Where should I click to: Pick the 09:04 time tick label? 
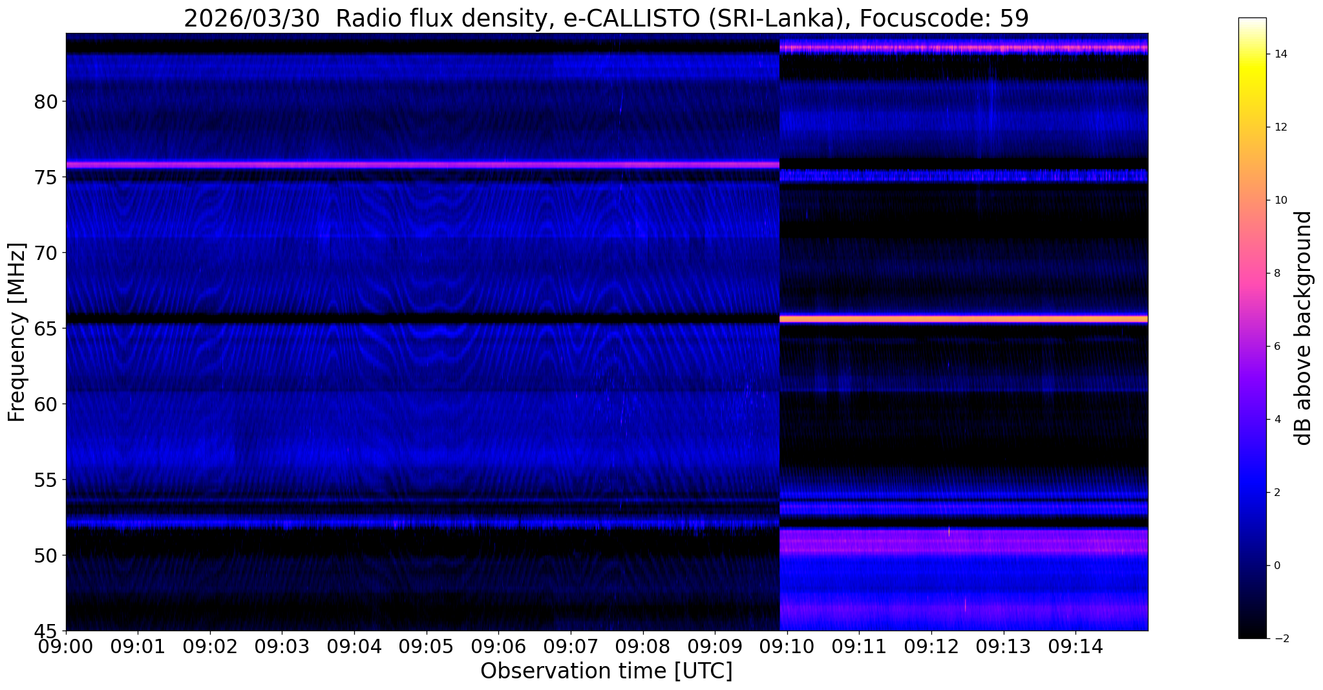(354, 647)
